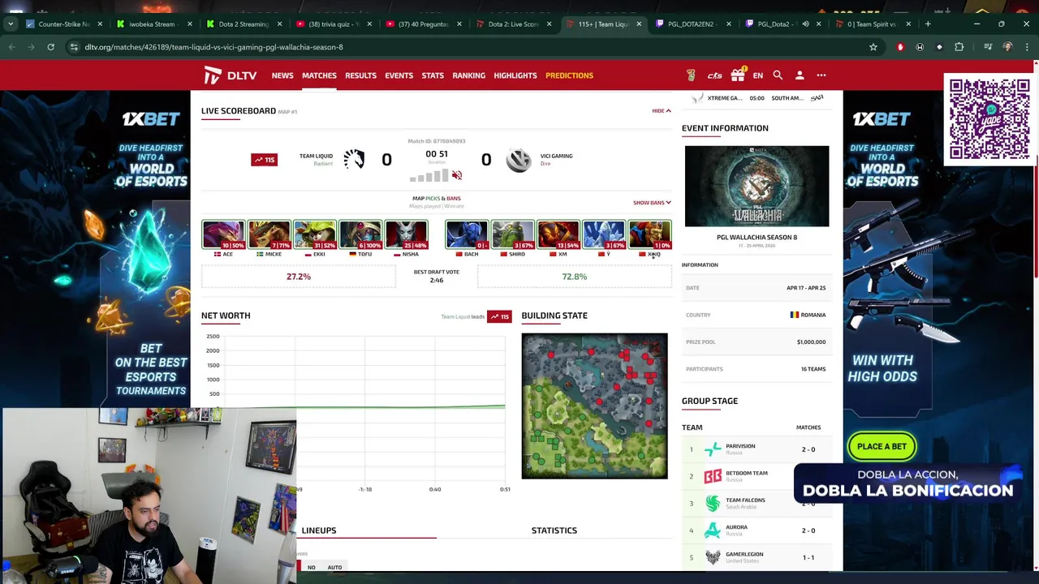This screenshot has width=1039, height=584.
Task: Select XM's hero portrait
Action: 558,235
